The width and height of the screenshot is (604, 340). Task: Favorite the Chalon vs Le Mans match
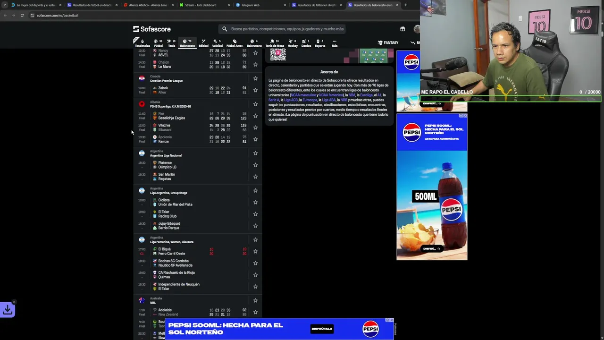[x=255, y=65]
